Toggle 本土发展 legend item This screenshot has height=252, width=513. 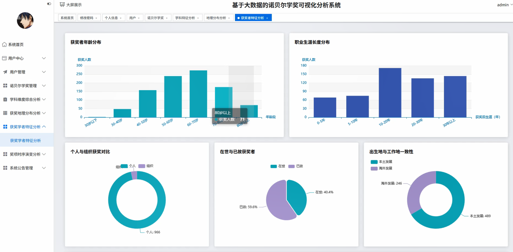(x=382, y=162)
